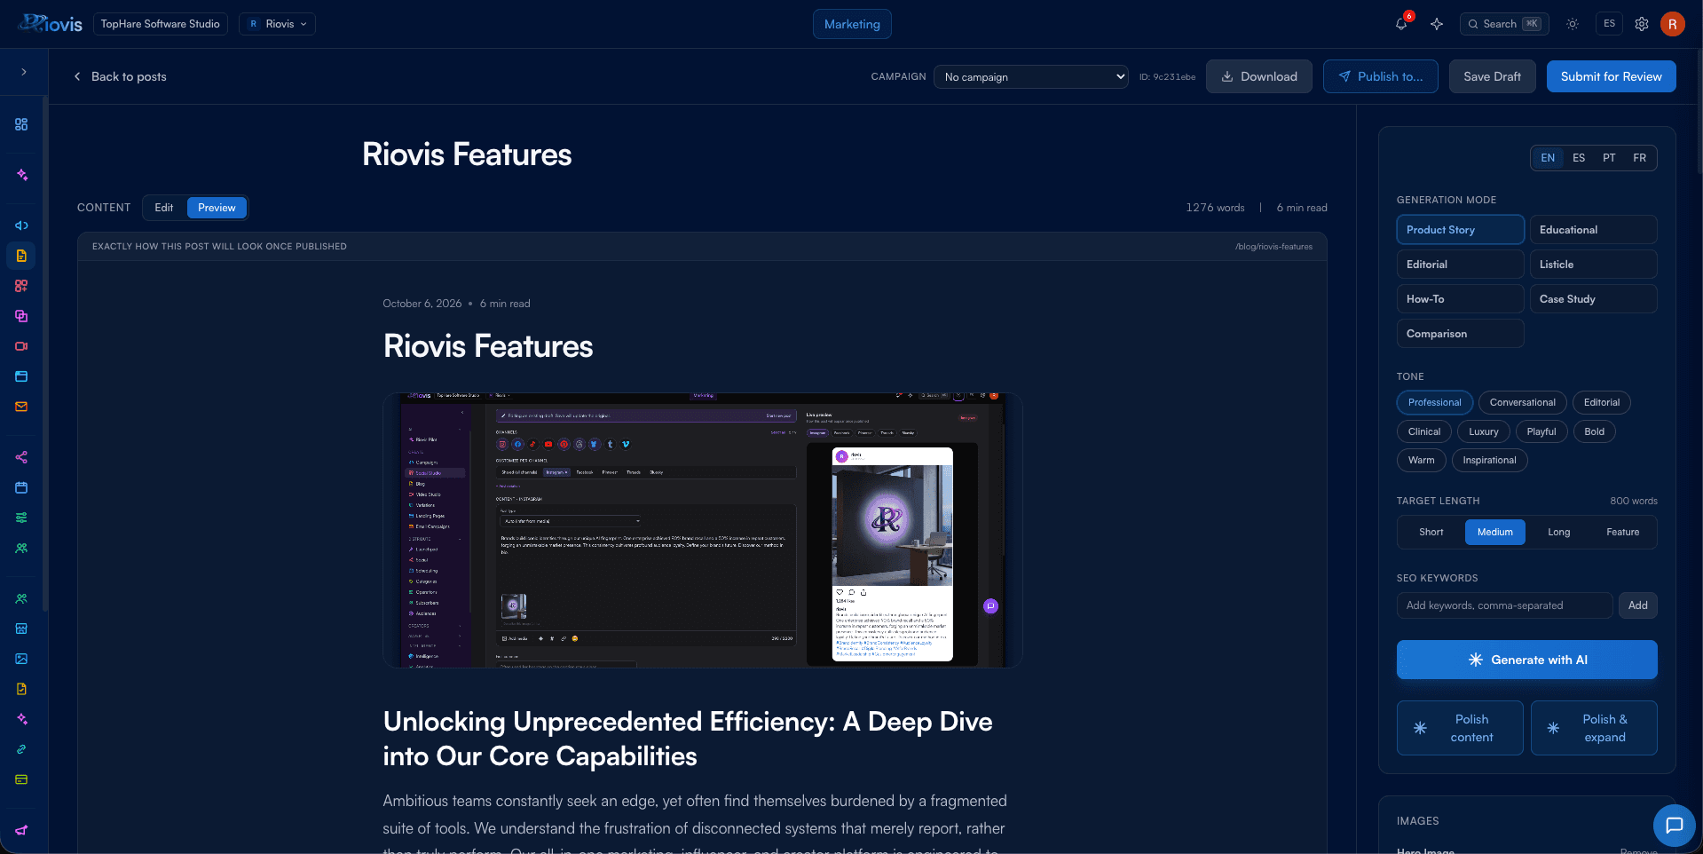
Task: Click the red grid-plus sidebar icon
Action: click(x=21, y=286)
